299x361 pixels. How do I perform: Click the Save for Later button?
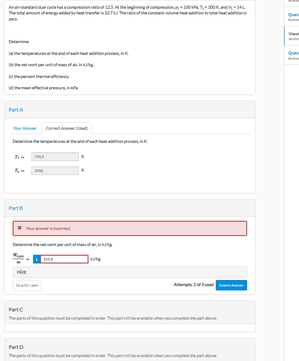coord(27,285)
